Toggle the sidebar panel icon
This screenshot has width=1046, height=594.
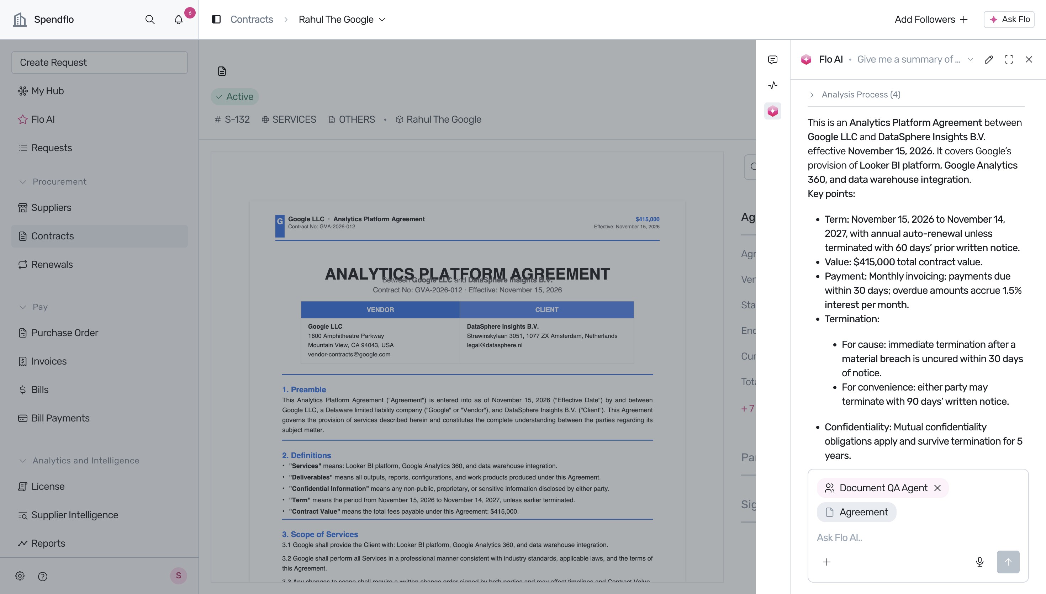(216, 19)
